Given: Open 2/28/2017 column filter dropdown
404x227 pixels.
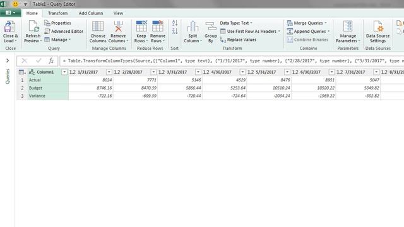Looking at the screenshot, I should [153, 72].
